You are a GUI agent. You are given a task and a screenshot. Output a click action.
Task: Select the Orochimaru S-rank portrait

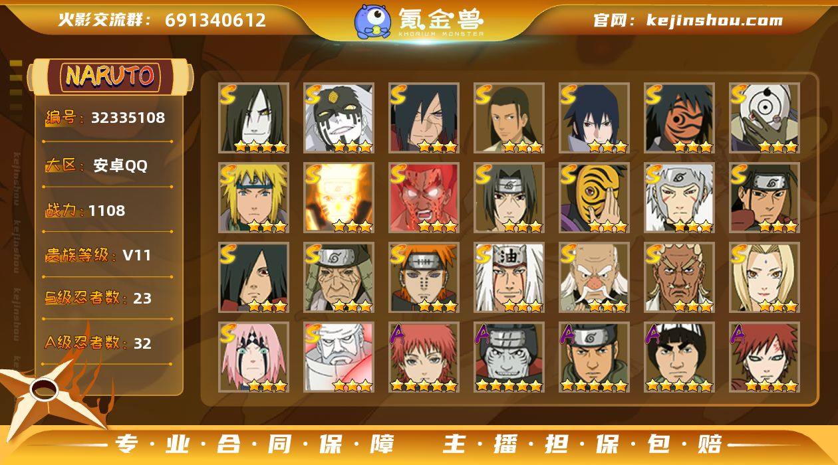(253, 118)
